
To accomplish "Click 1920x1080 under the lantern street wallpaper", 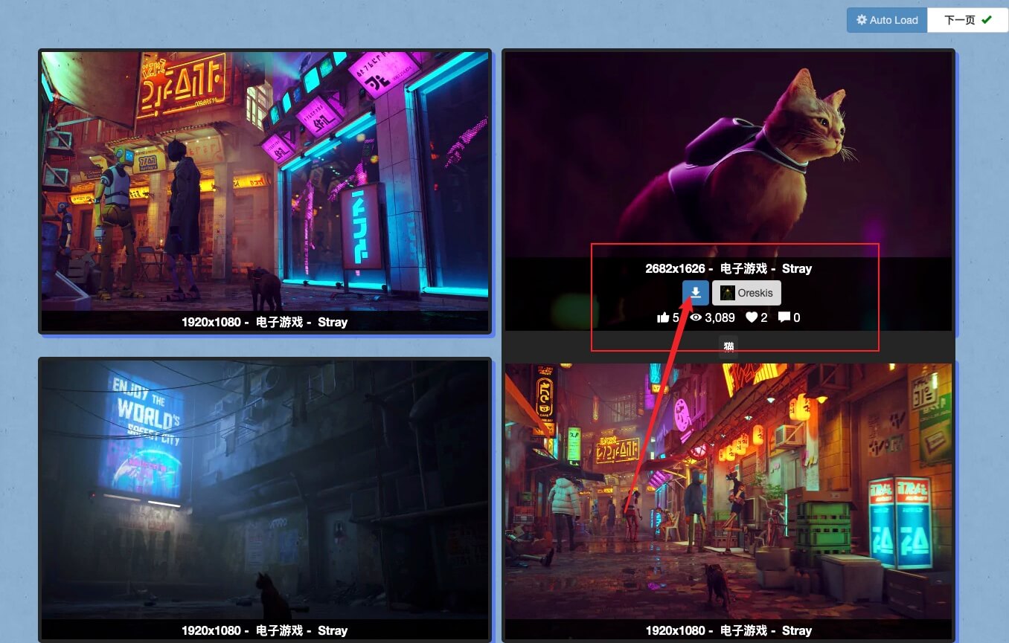I will pyautogui.click(x=675, y=630).
